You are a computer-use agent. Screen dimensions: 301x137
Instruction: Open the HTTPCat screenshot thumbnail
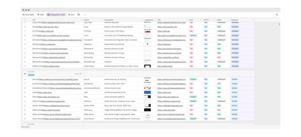[147, 31]
